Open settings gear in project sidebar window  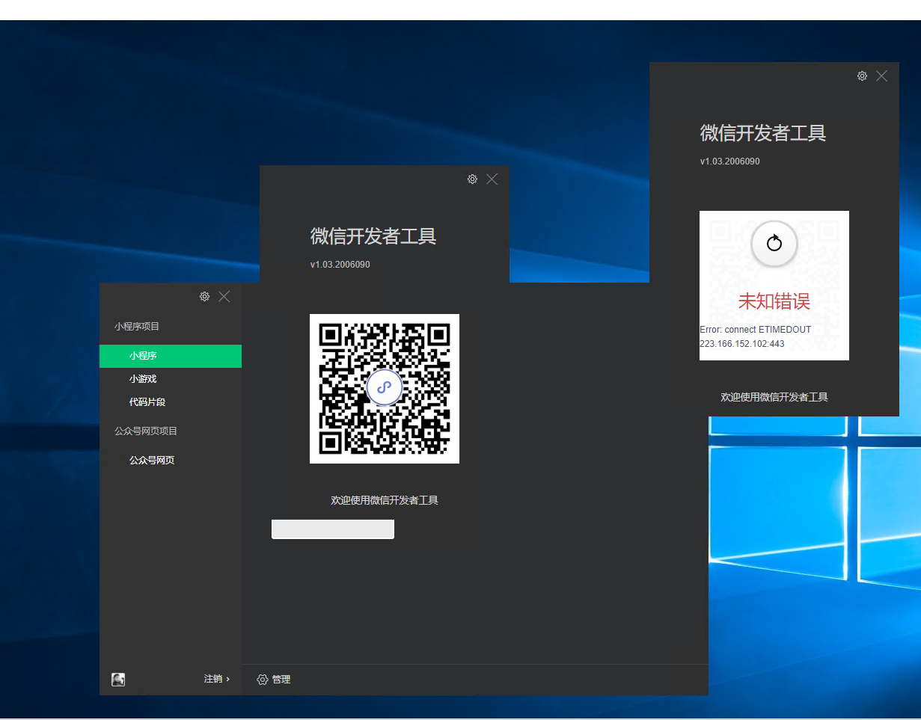[x=204, y=297]
